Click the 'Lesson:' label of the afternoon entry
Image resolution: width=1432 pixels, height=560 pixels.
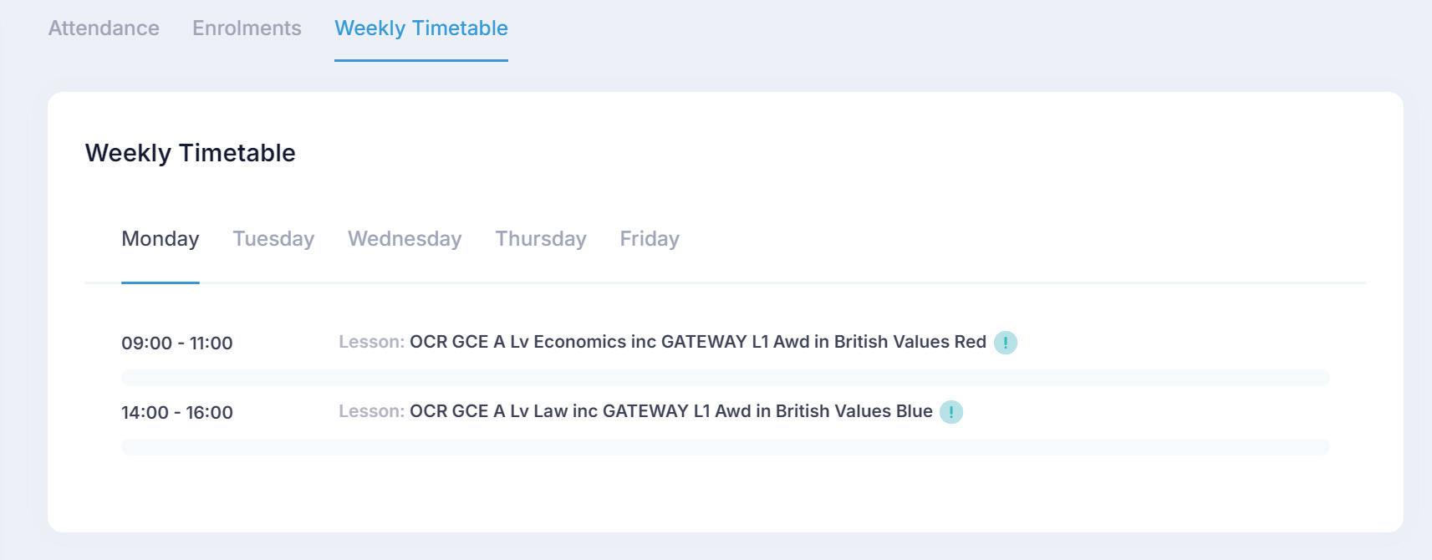click(371, 411)
